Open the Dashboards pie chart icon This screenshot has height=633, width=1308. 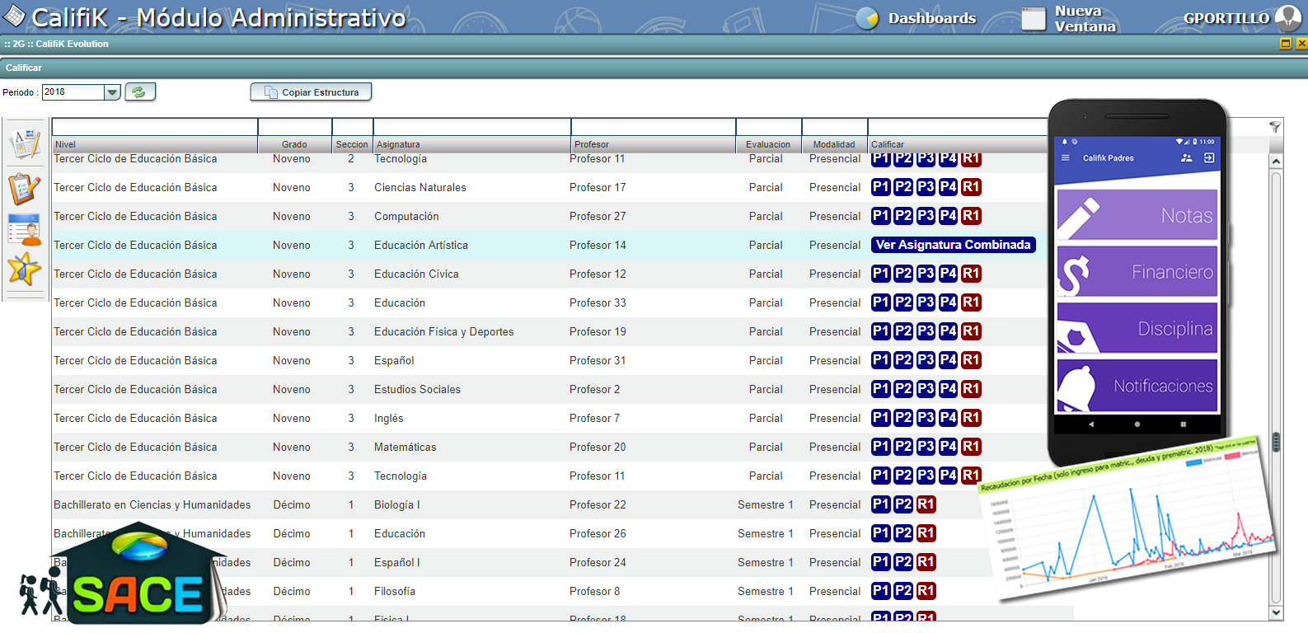click(867, 18)
